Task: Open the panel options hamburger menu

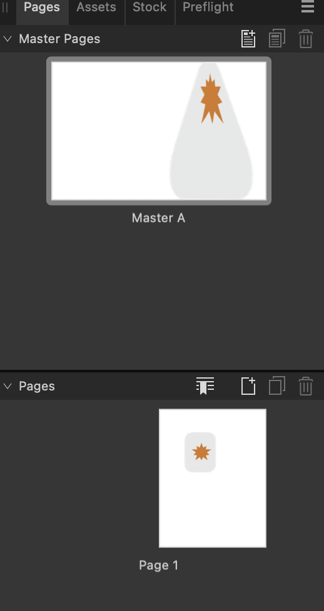Action: click(x=308, y=7)
